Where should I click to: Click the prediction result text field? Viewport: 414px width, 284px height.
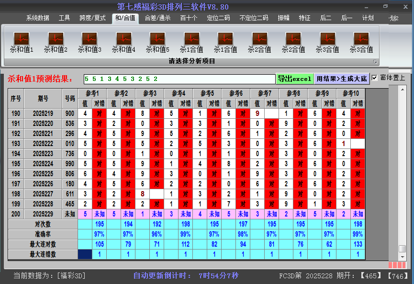(x=179, y=79)
